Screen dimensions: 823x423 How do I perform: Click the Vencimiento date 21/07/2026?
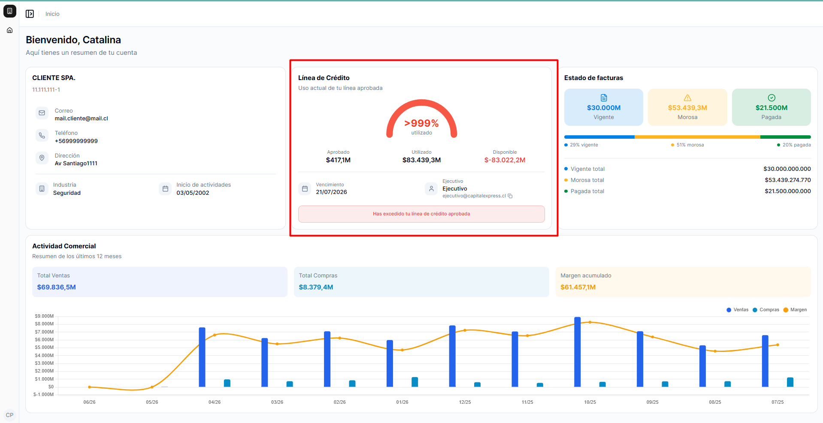[331, 192]
